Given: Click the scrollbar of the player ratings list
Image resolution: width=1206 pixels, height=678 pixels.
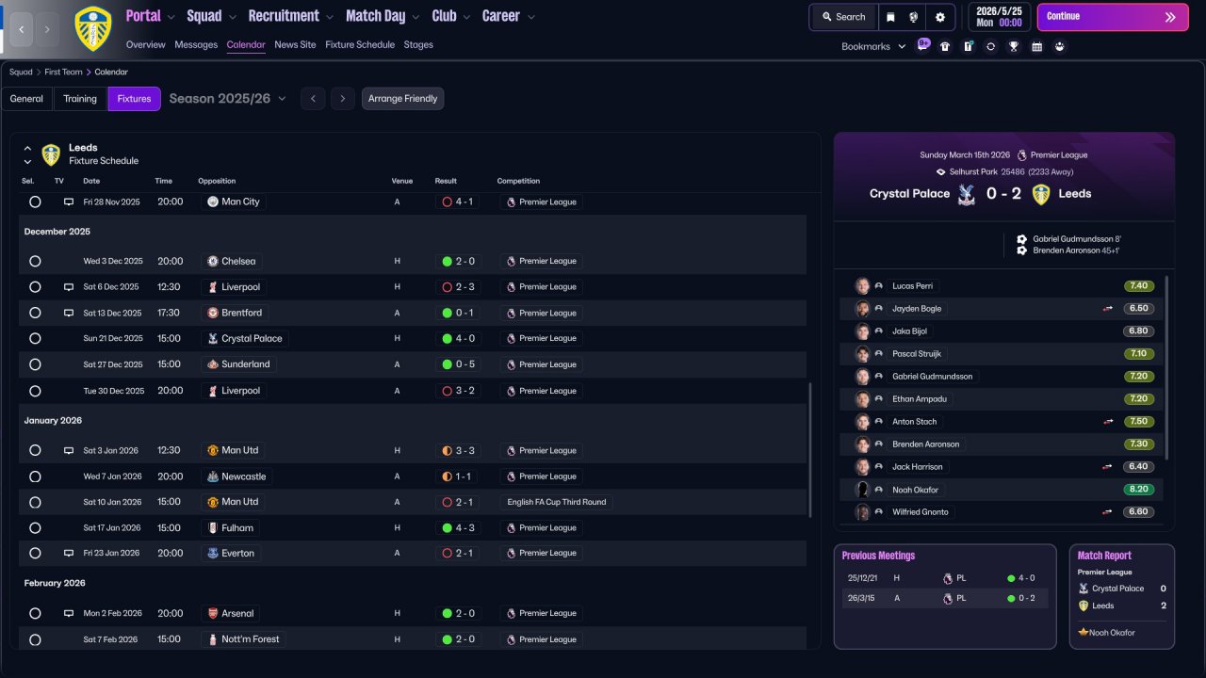Looking at the screenshot, I should click(x=1166, y=367).
